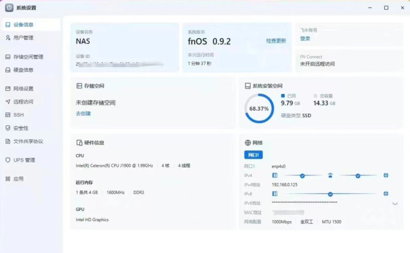The width and height of the screenshot is (410, 253).
Task: Click the 68.37% usage ring
Action: pyautogui.click(x=259, y=109)
